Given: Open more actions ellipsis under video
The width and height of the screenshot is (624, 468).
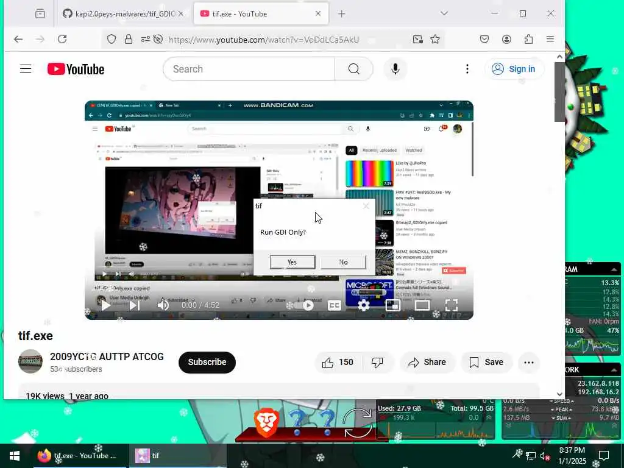Looking at the screenshot, I should (x=529, y=362).
